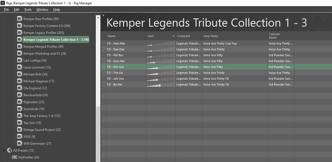The image size is (332, 162).
Task: Click the Kemper Workshop and FX pack icon
Action: tap(19, 54)
